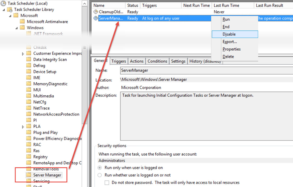293x187 pixels.
Task: Expand the PLA folder node
Action: (23, 126)
